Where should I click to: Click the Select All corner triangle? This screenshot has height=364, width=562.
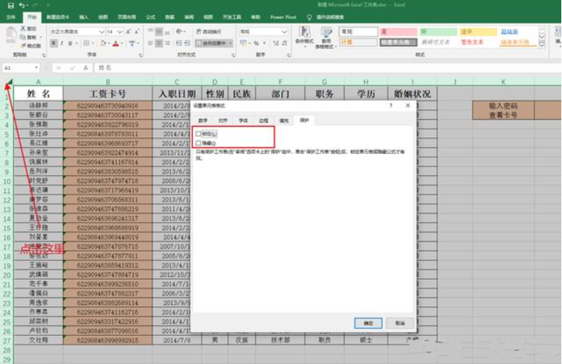(9, 82)
